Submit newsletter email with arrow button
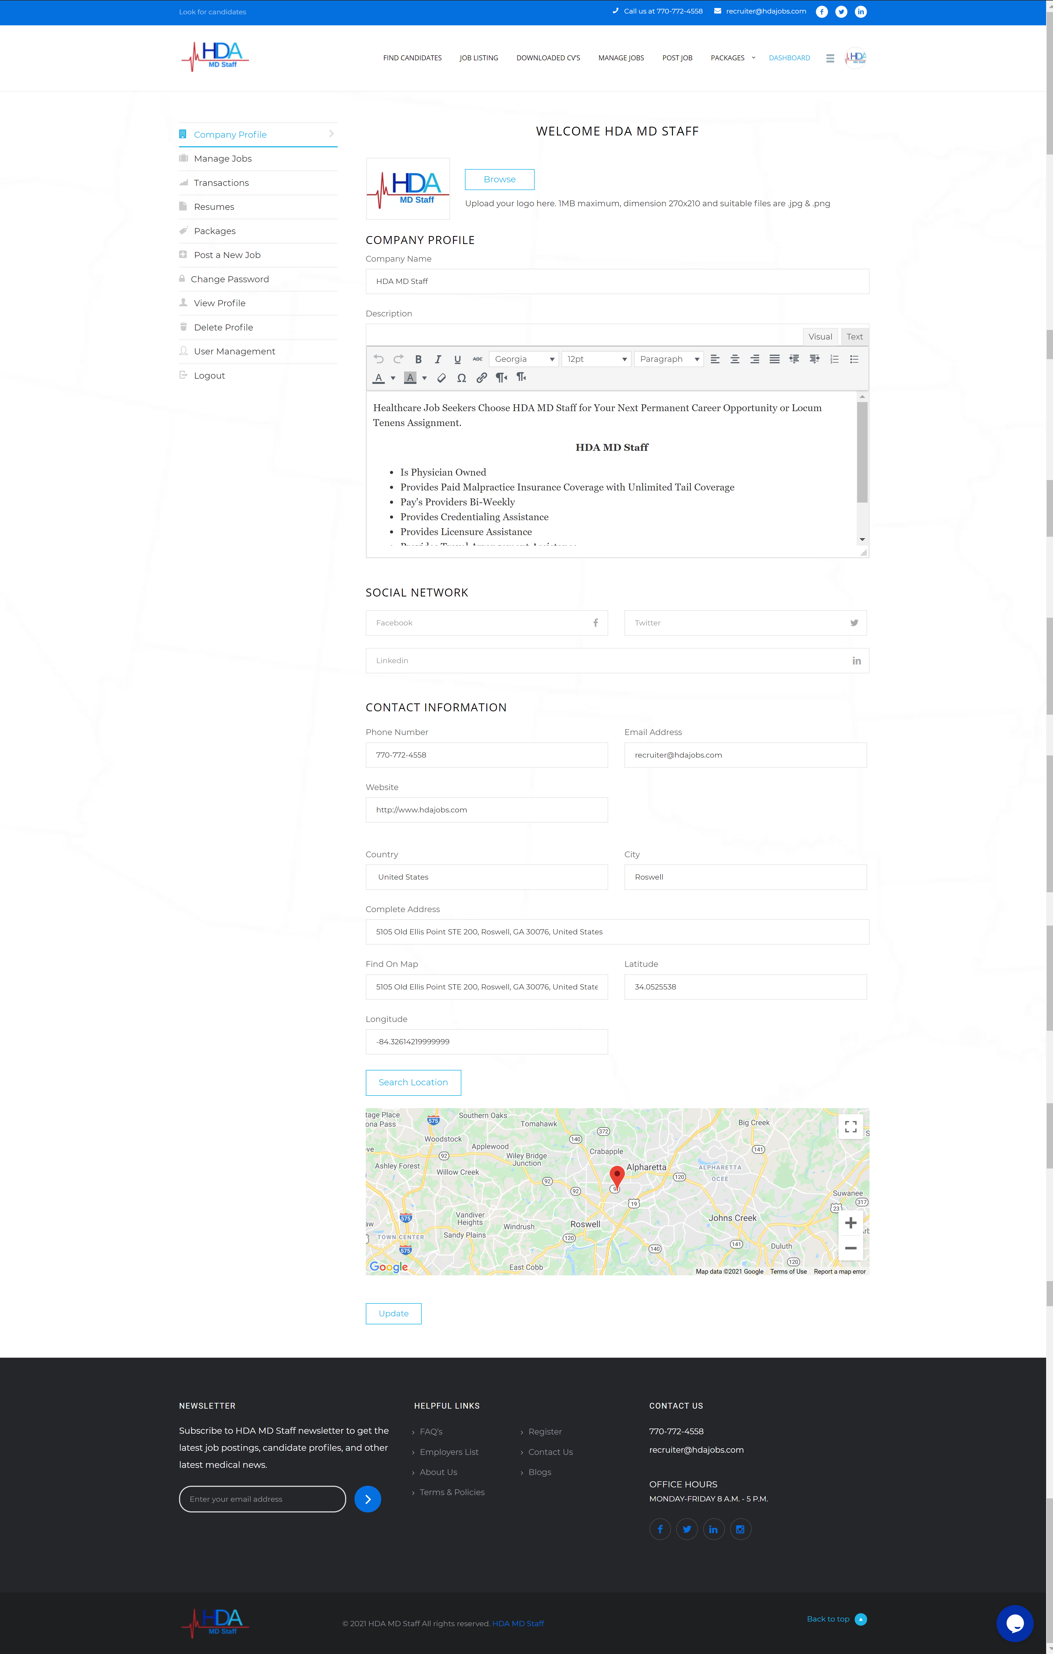Viewport: 1053px width, 1654px height. tap(367, 1499)
